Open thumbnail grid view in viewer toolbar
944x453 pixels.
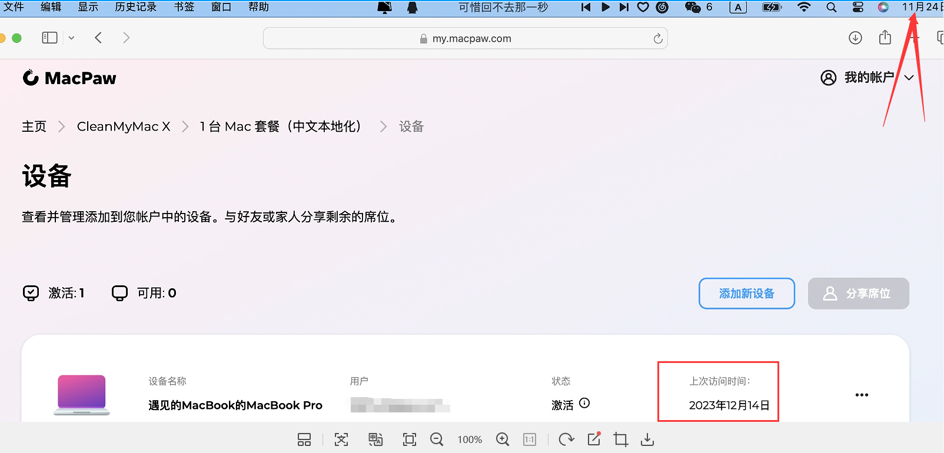pos(304,439)
